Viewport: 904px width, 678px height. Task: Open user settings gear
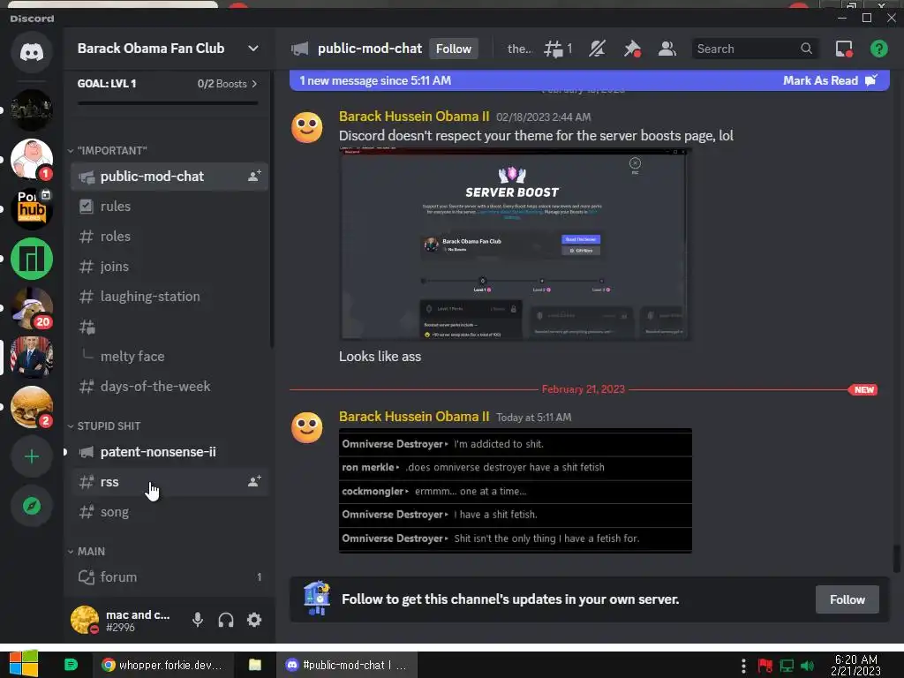pyautogui.click(x=254, y=620)
